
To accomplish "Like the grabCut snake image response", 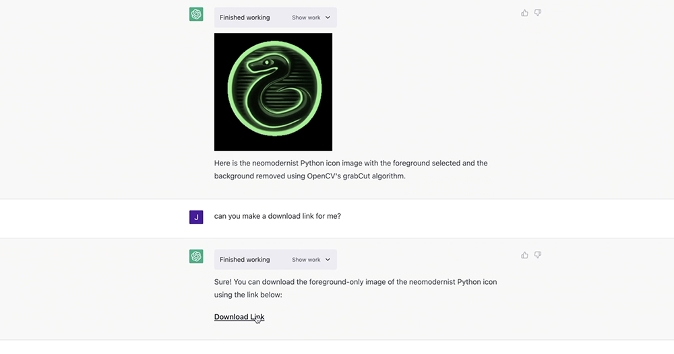I will coord(524,13).
